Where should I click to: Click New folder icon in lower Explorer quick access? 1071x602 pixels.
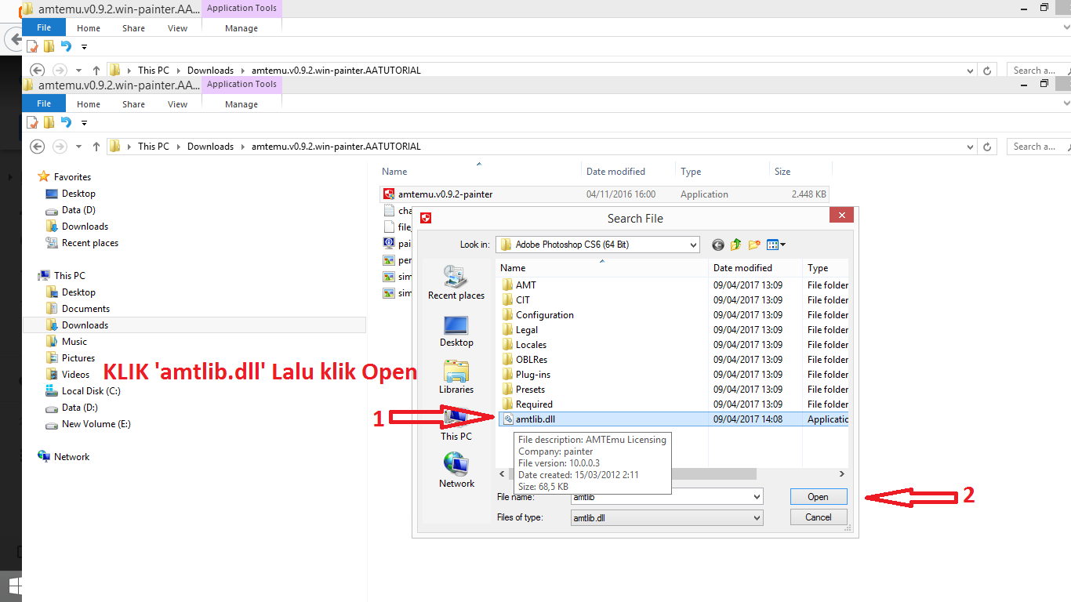49,122
